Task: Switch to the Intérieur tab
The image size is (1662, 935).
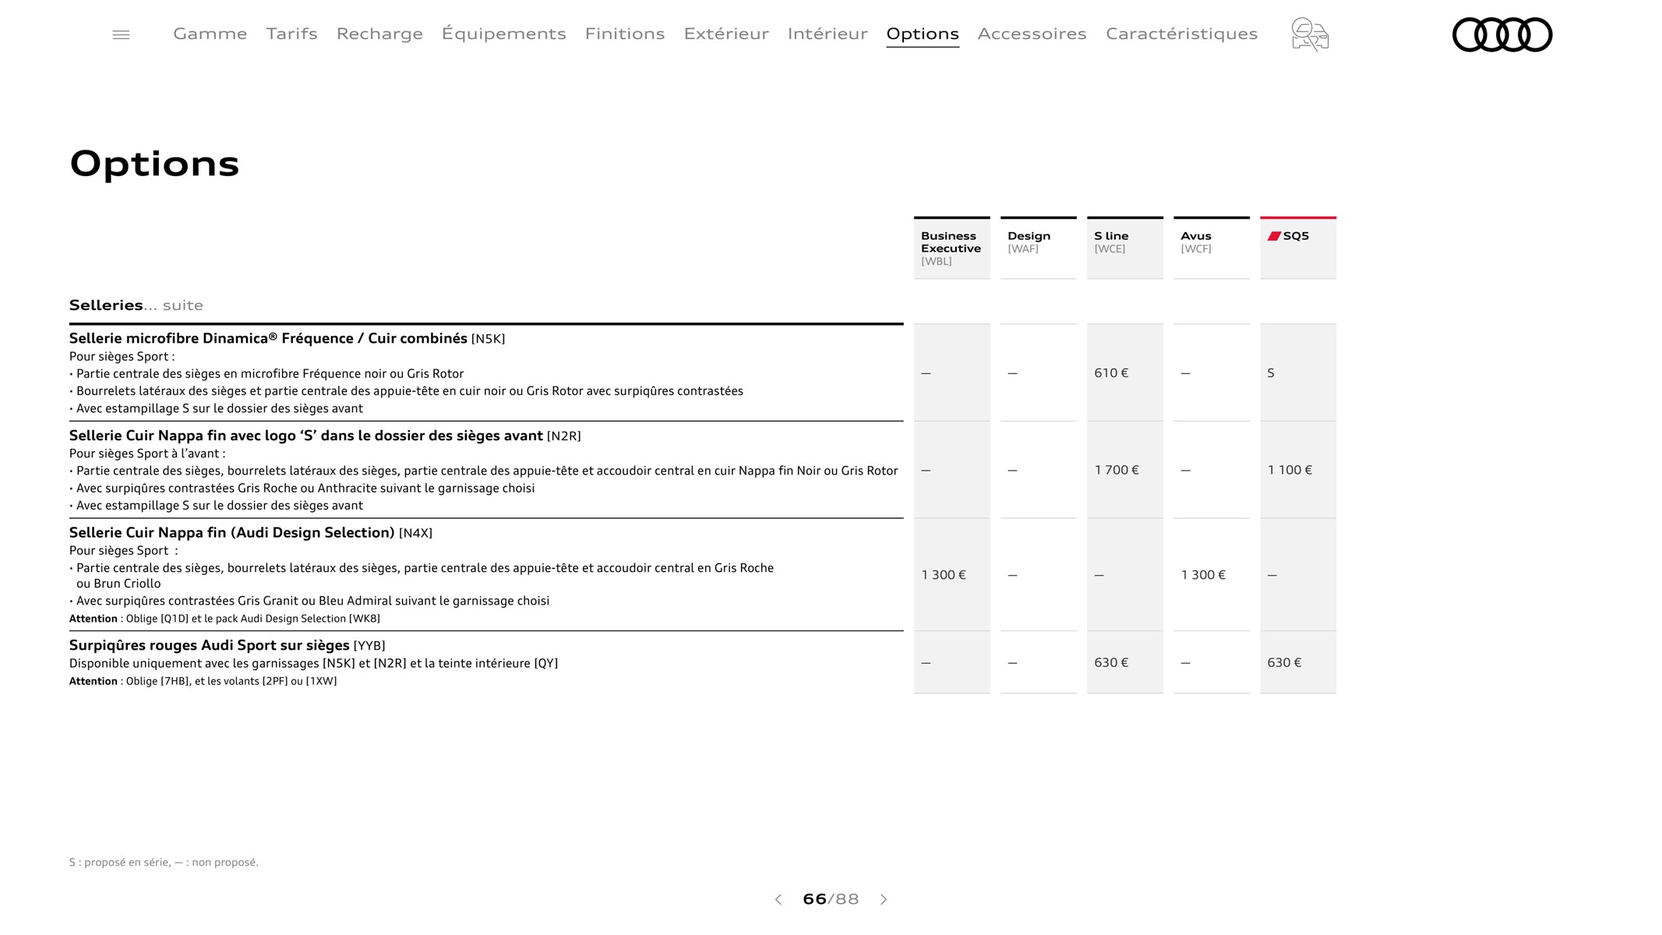Action: click(x=827, y=34)
